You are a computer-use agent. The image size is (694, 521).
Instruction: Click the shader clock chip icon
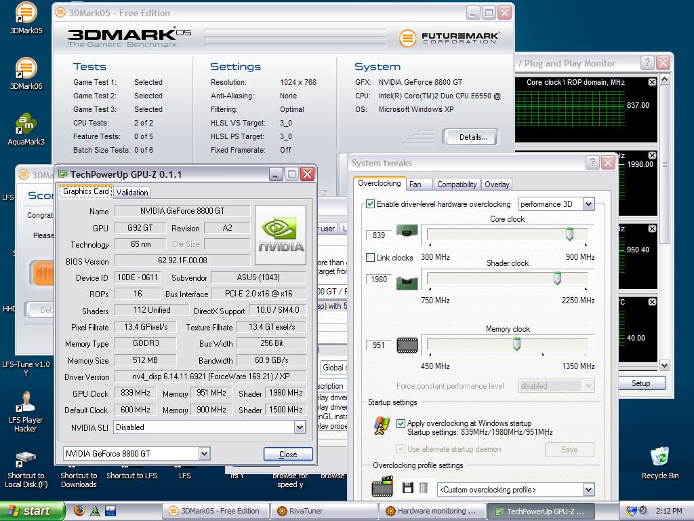click(407, 283)
